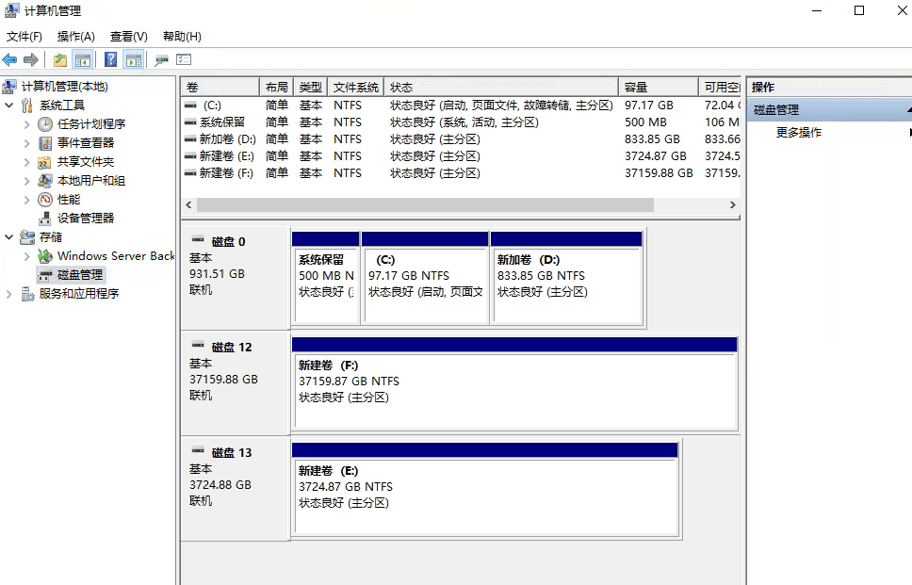
Task: Collapse the 系统工具 tree node
Action: [9, 106]
